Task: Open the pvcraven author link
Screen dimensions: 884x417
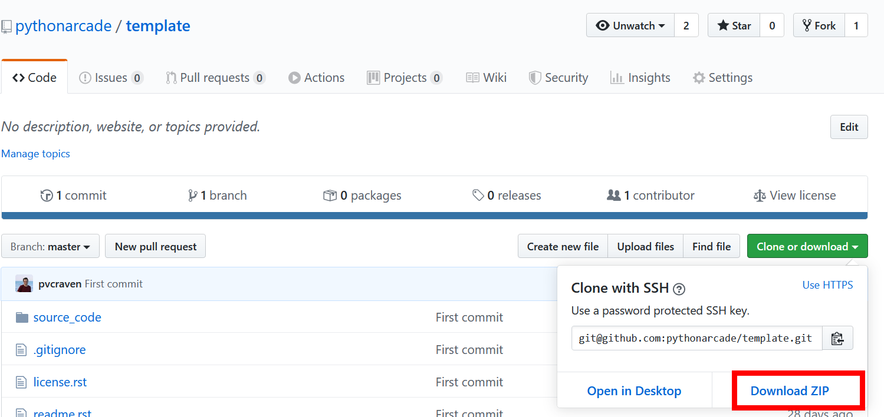Action: (x=60, y=284)
